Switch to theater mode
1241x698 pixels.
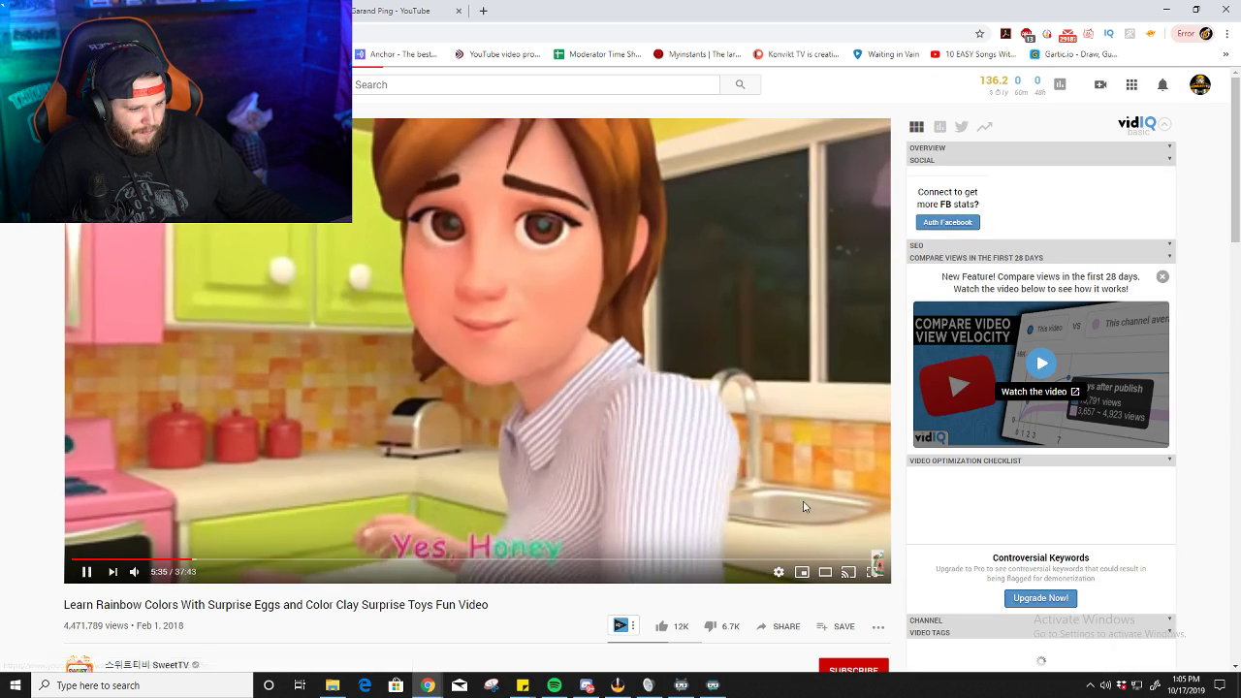(825, 572)
